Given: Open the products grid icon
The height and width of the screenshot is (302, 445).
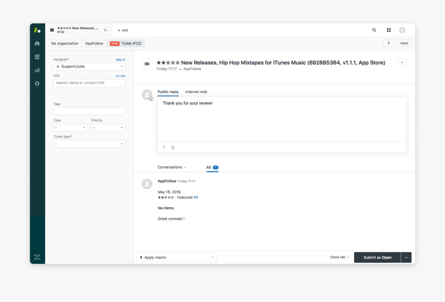Looking at the screenshot, I should coord(389,30).
